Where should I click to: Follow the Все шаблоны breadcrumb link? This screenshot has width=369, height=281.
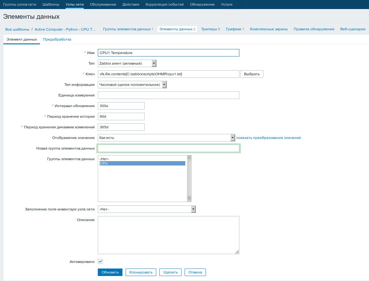[x=17, y=29]
